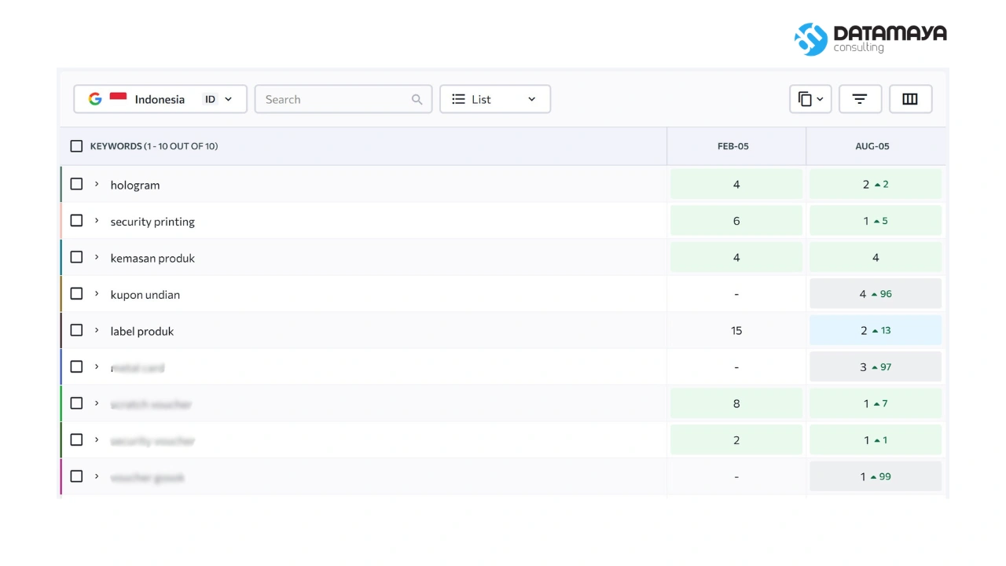The image size is (1006, 566).
Task: Click the Google search engine icon
Action: (95, 99)
